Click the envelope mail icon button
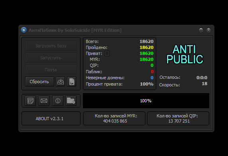The width and height of the screenshot is (228, 156). pos(44,101)
